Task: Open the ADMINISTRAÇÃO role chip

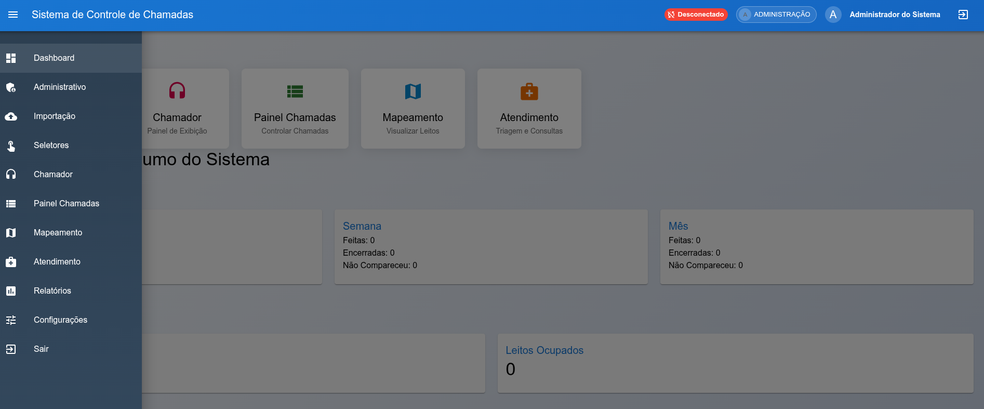Action: click(776, 15)
